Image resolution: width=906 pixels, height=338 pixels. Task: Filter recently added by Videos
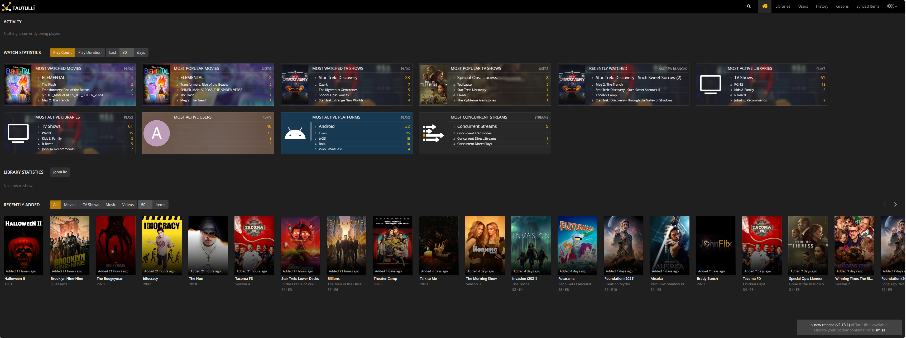pos(128,205)
